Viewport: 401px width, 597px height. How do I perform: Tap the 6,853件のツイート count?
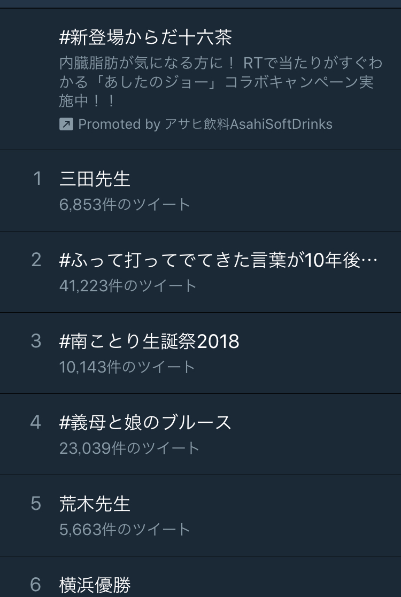click(125, 205)
